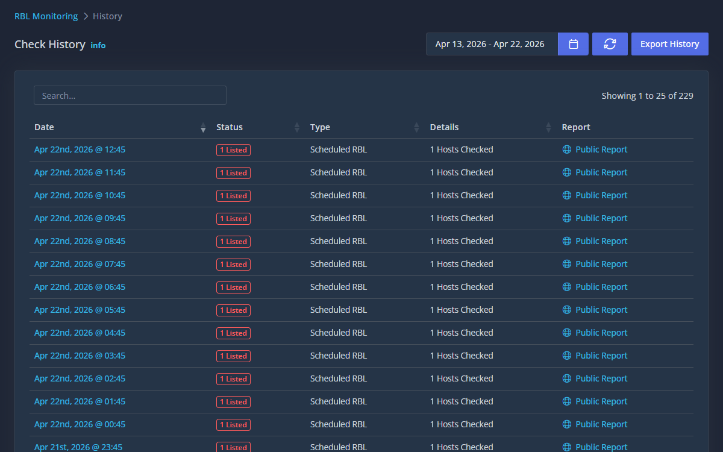The height and width of the screenshot is (452, 723).
Task: Click the Status column sort arrows icon
Action: pos(296,127)
